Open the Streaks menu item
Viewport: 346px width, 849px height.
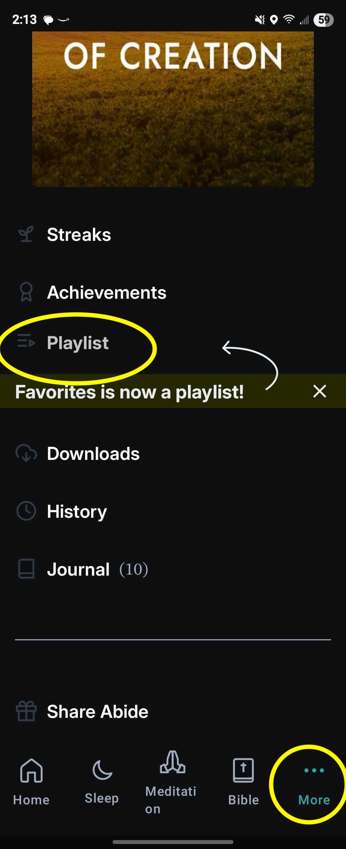coord(173,234)
